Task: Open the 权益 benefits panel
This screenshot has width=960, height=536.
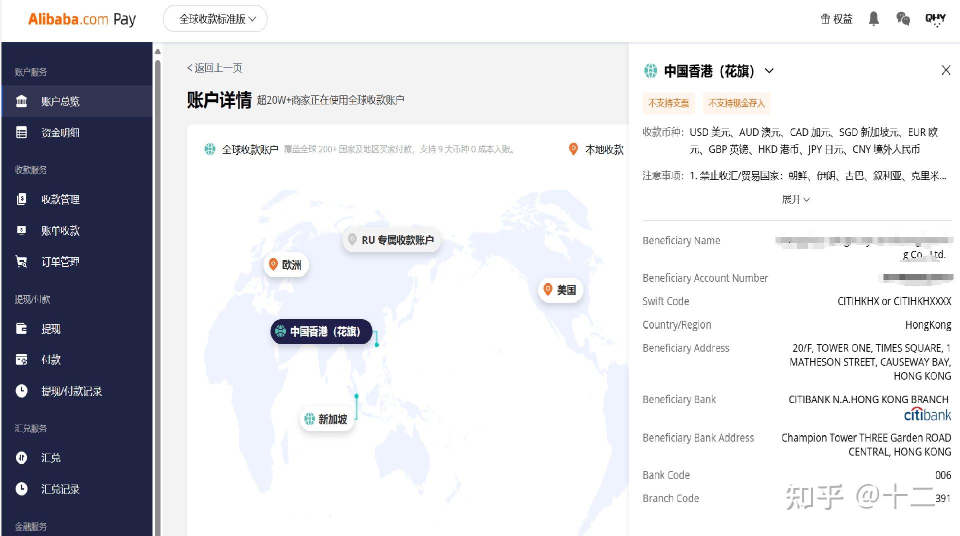Action: pos(836,18)
